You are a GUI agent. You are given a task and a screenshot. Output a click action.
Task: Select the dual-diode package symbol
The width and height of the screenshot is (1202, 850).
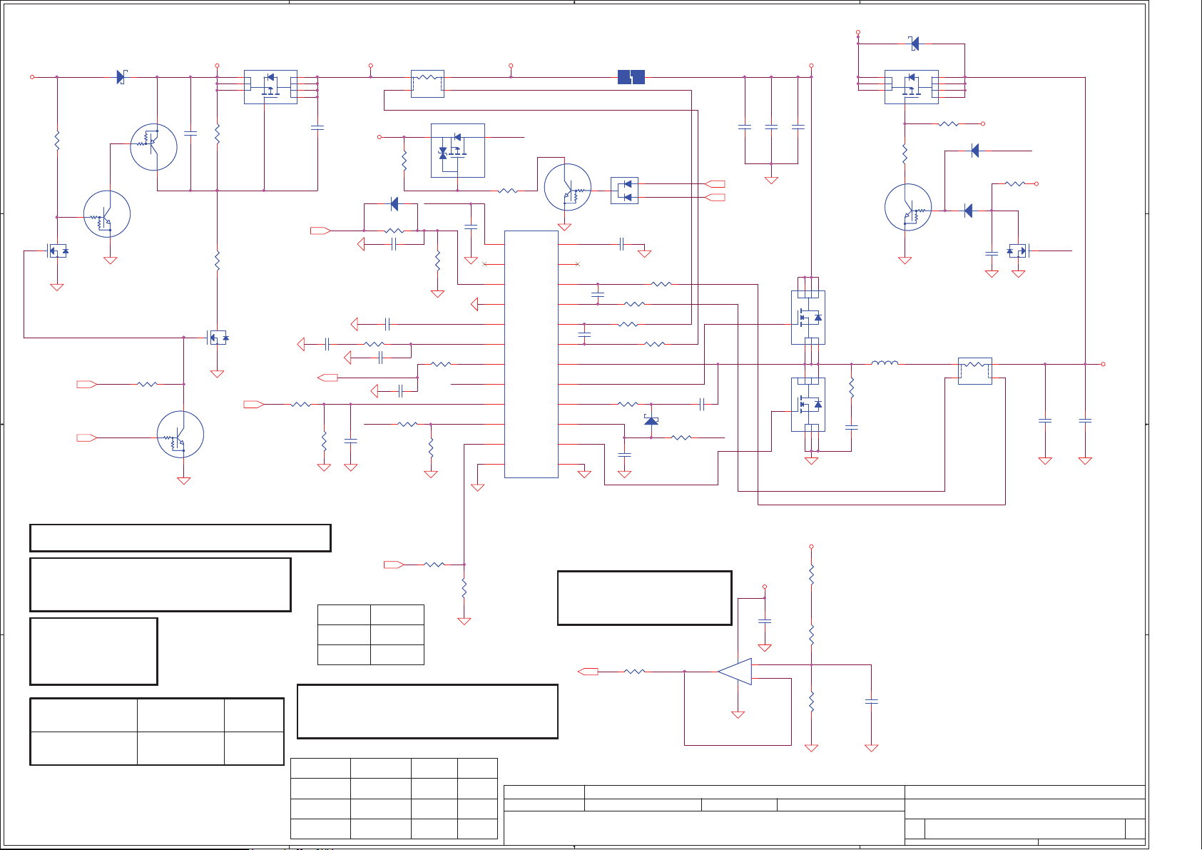(x=624, y=191)
